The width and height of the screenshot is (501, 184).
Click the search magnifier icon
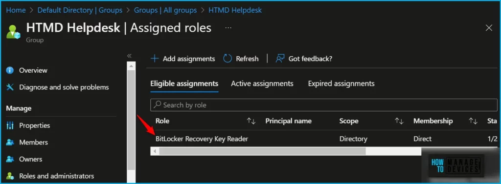tap(157, 104)
